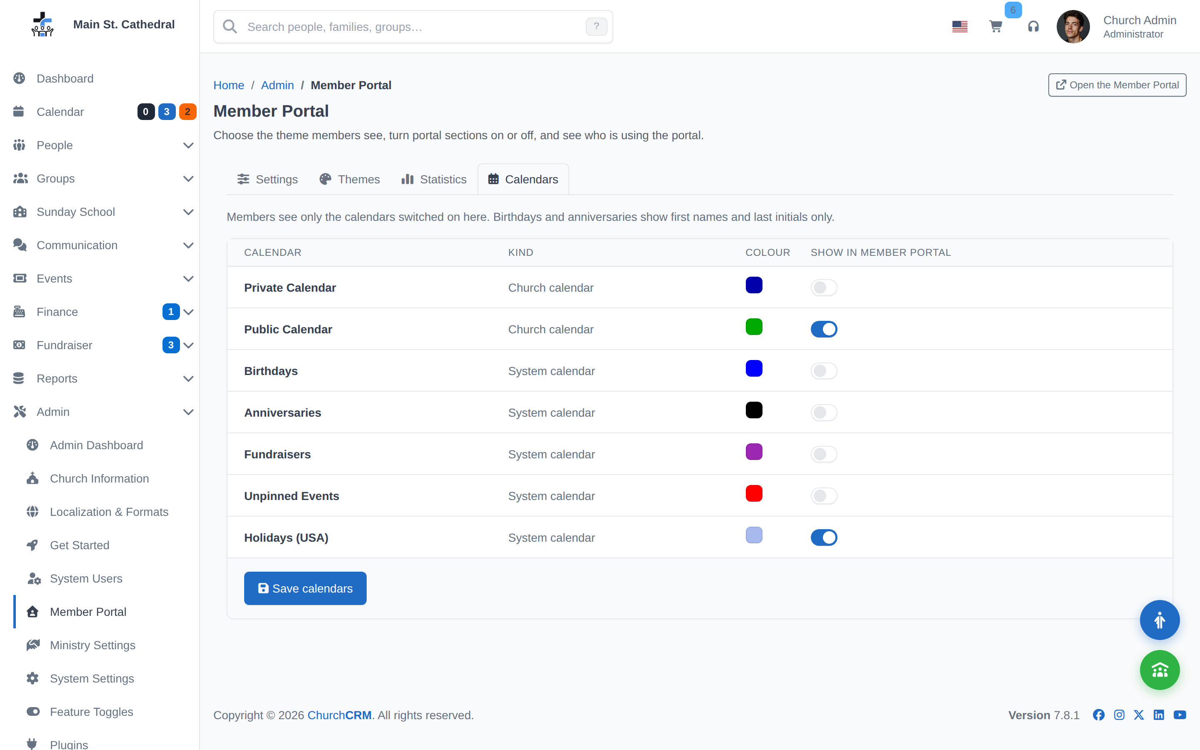This screenshot has width=1200, height=750.
Task: Switch to the Themes tab
Action: [x=350, y=179]
